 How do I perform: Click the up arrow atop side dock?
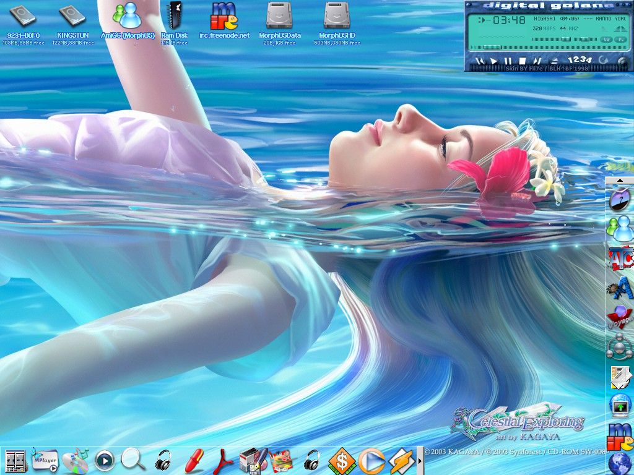[619, 180]
